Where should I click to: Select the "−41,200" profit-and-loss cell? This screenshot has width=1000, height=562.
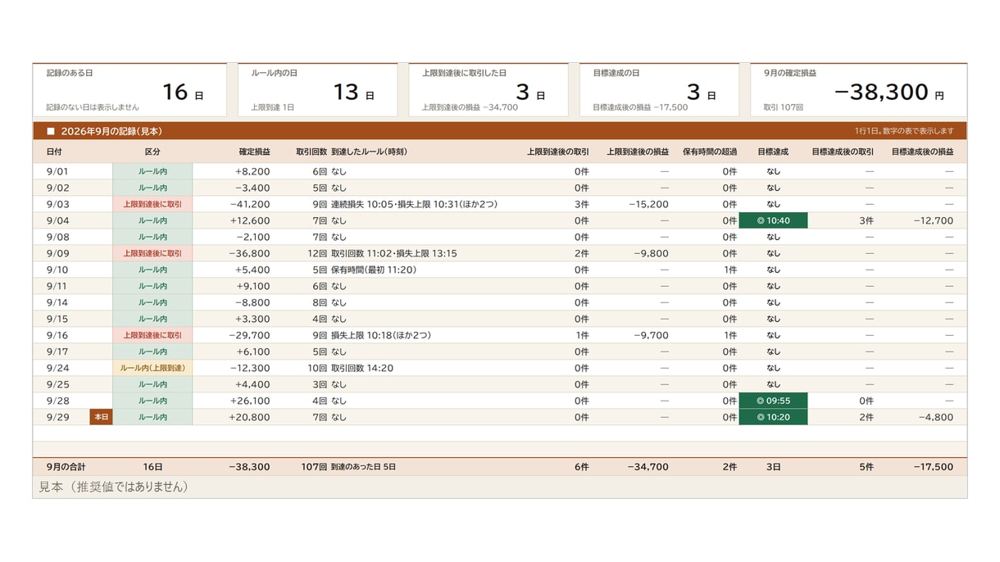(249, 204)
